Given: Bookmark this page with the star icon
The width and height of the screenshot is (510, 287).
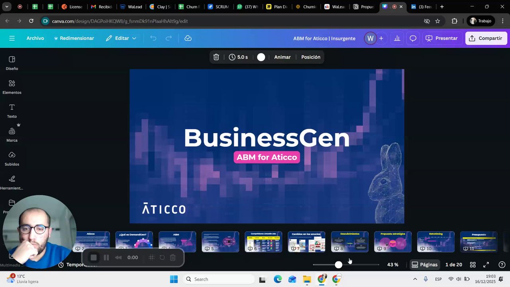Looking at the screenshot, I should coord(437,21).
